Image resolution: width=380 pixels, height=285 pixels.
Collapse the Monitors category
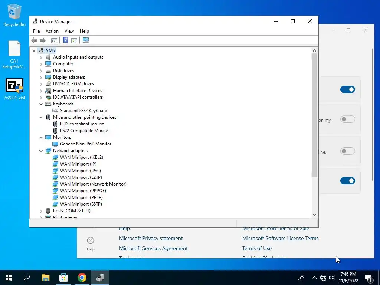click(41, 137)
